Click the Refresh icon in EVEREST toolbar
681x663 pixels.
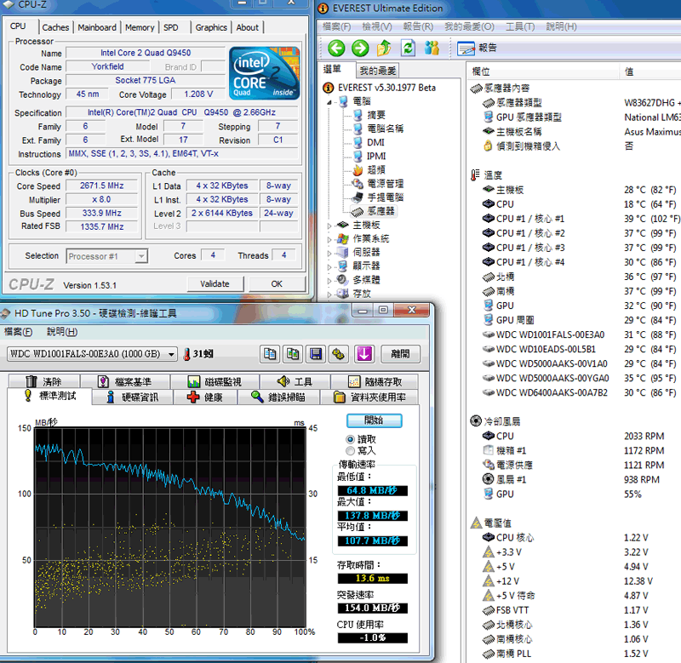pos(409,48)
